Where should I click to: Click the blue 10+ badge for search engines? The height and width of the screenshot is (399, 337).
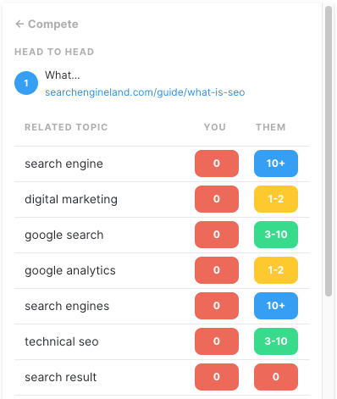coord(276,306)
